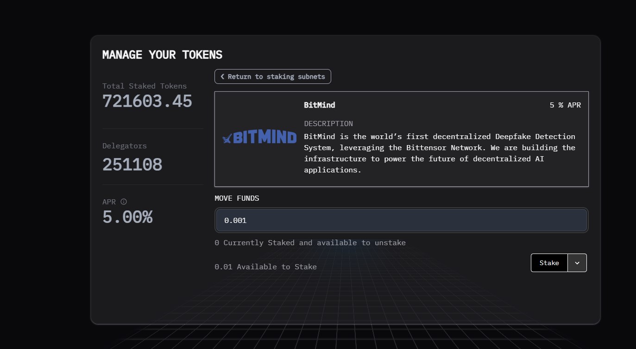Click the BitMind logo image
The height and width of the screenshot is (349, 636).
pyautogui.click(x=259, y=138)
